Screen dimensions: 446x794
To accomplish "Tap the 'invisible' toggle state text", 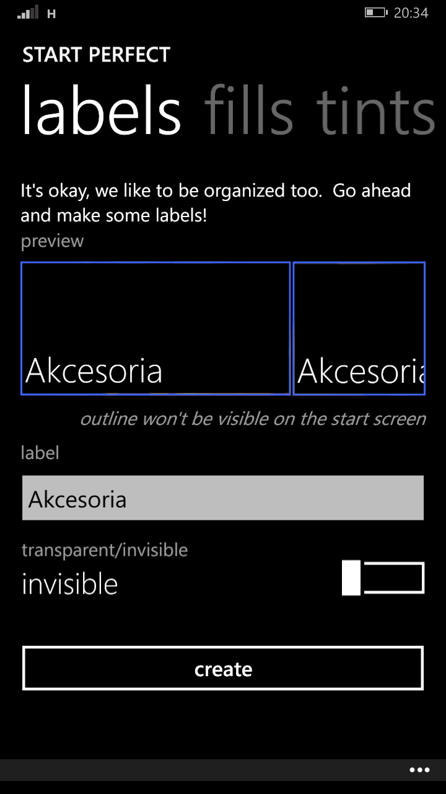I will coord(69,584).
